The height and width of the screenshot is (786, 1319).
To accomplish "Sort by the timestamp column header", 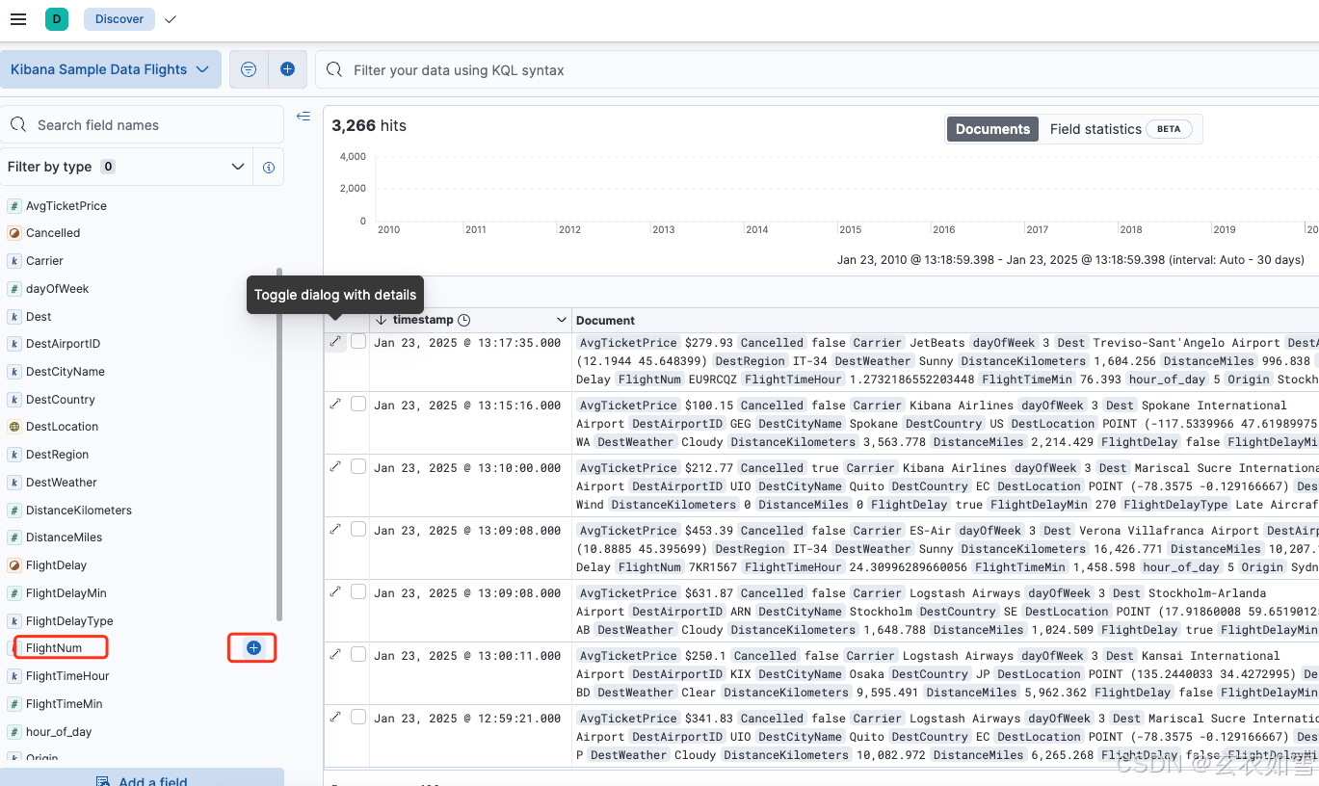I will (423, 320).
